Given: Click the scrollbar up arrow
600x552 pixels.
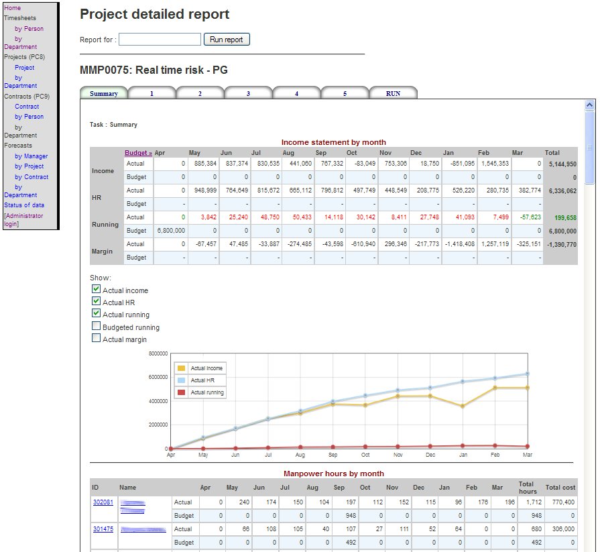Looking at the screenshot, I should click(590, 105).
